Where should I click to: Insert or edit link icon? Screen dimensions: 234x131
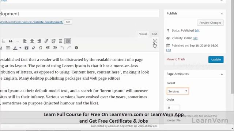46,41
